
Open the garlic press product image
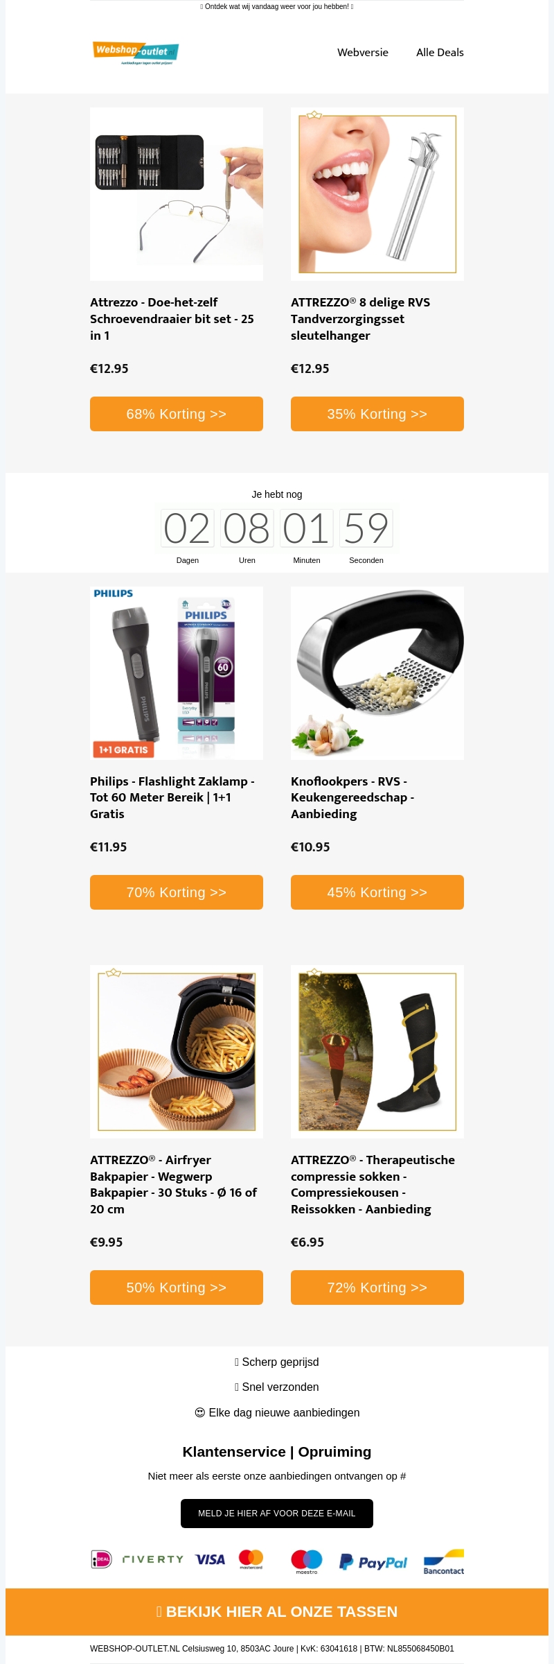(377, 673)
